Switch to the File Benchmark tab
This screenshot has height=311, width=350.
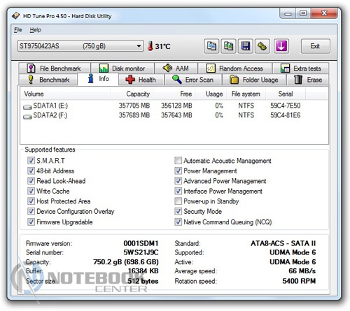(55, 68)
